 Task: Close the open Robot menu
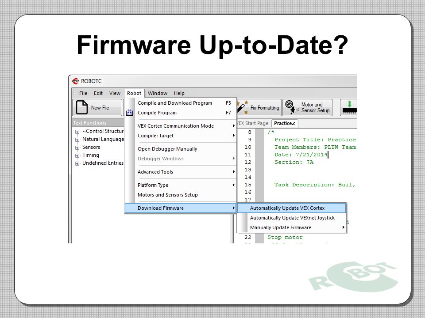tap(134, 93)
